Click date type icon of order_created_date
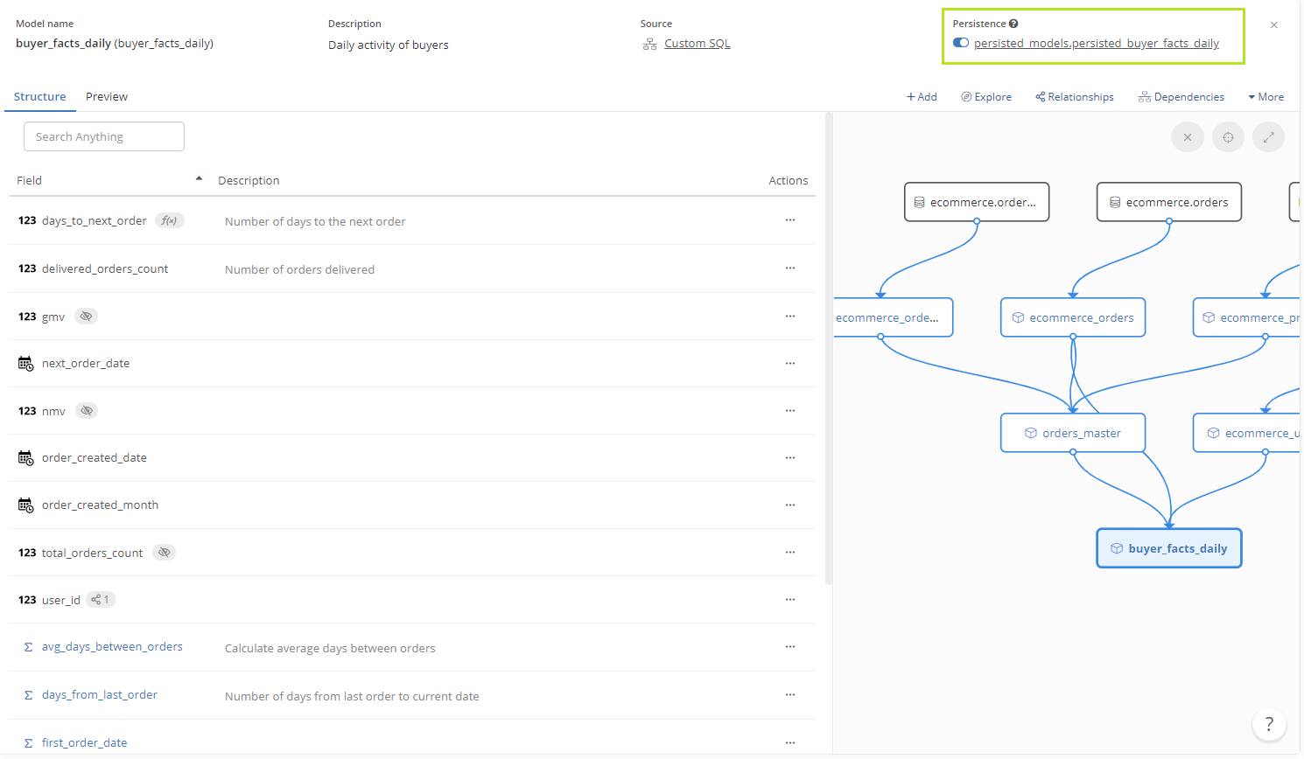The width and height of the screenshot is (1304, 759). [x=26, y=457]
